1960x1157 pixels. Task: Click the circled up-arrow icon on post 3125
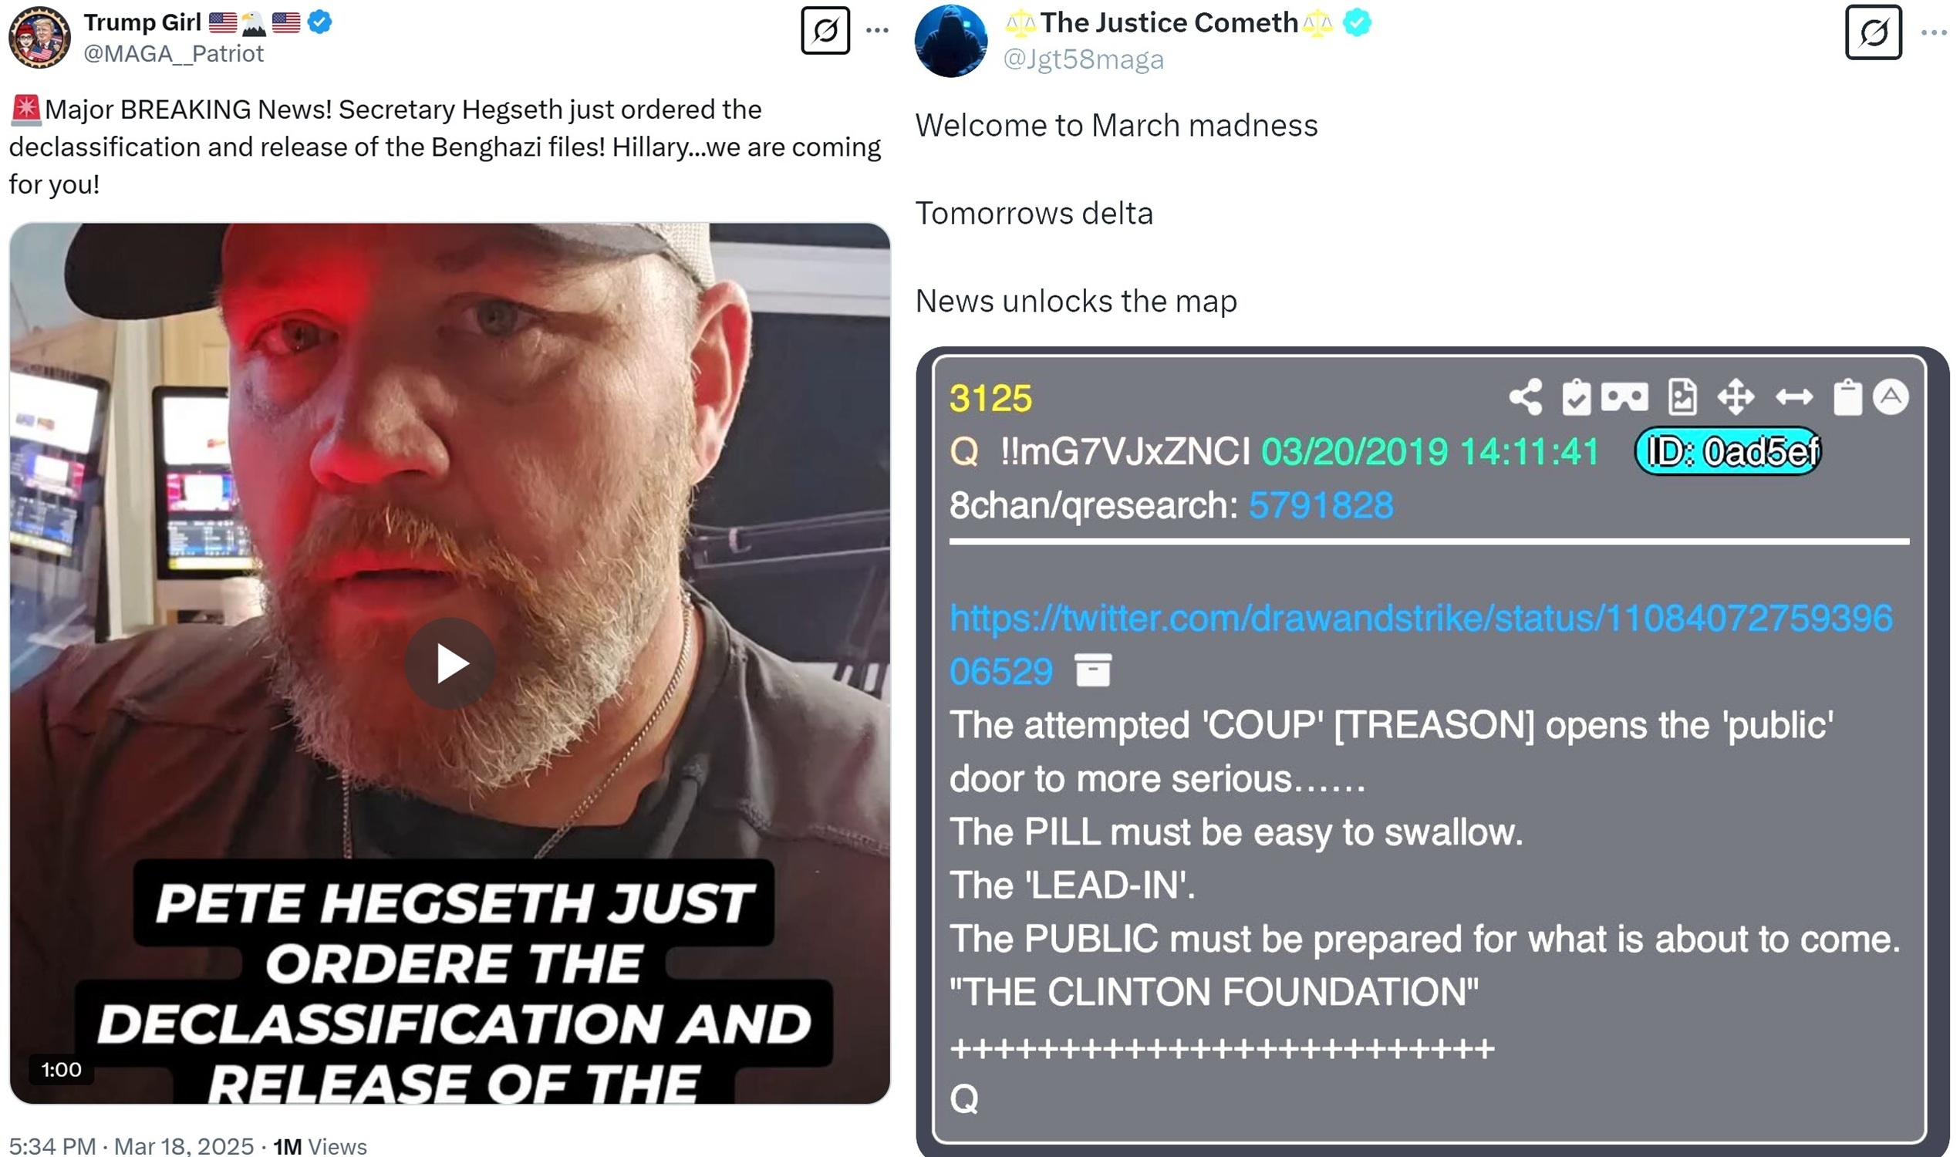pyautogui.click(x=1891, y=396)
